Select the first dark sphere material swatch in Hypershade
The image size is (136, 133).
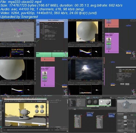89,102
